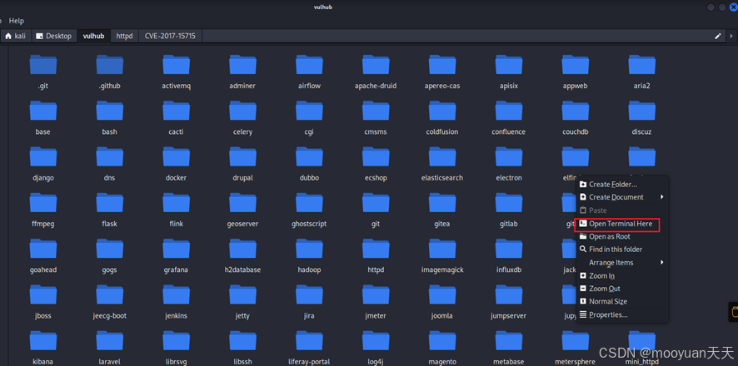Click the drupal folder label
738x366 pixels.
[243, 178]
